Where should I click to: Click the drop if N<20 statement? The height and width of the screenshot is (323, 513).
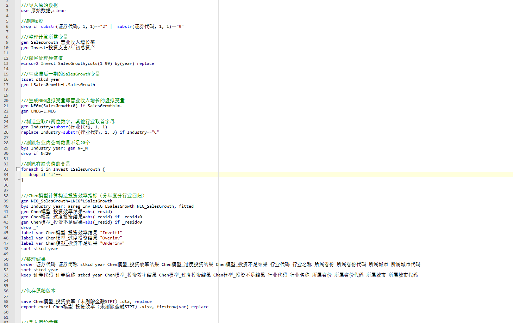tap(36, 153)
